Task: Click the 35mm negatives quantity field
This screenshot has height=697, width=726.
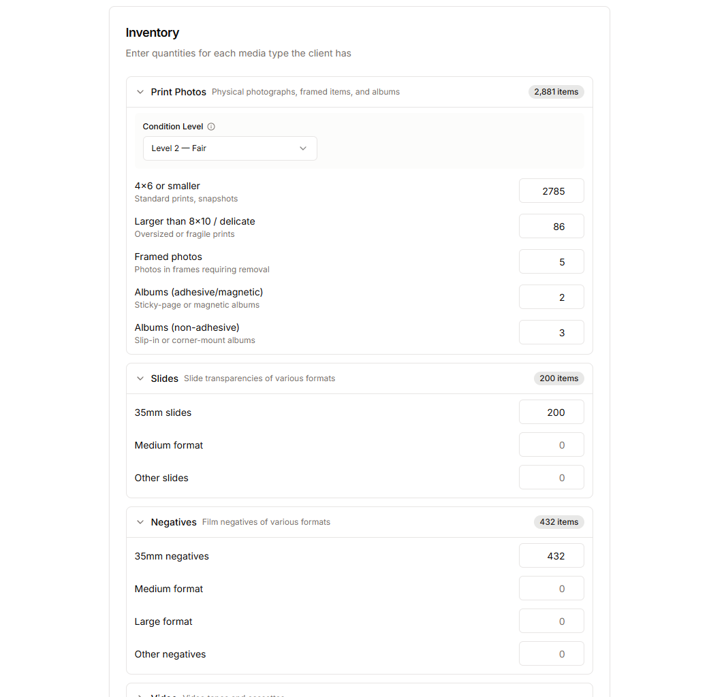Action: click(x=551, y=556)
